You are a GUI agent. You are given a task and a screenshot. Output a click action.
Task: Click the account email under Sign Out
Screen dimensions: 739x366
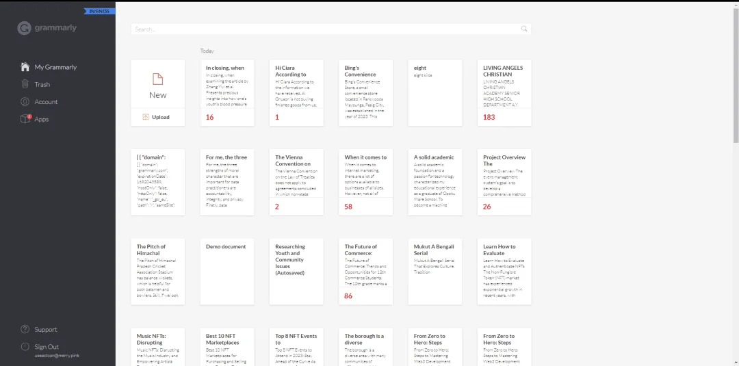coord(56,356)
